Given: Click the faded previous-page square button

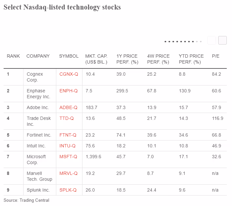Looking at the screenshot, I should pyautogui.click(x=212, y=40).
